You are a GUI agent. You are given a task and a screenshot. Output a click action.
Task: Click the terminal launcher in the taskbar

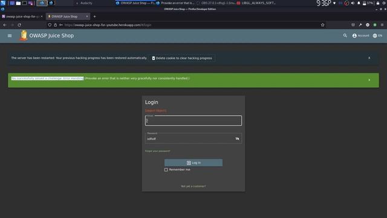[24, 3]
